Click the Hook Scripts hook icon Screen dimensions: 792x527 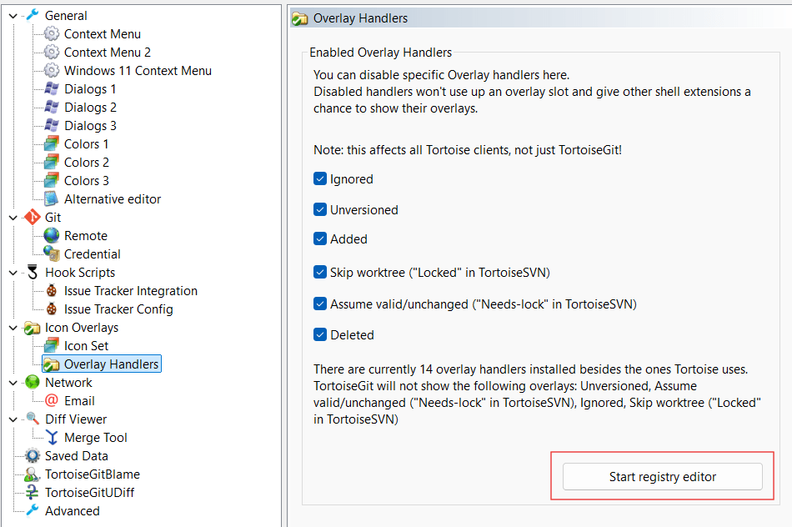(33, 273)
